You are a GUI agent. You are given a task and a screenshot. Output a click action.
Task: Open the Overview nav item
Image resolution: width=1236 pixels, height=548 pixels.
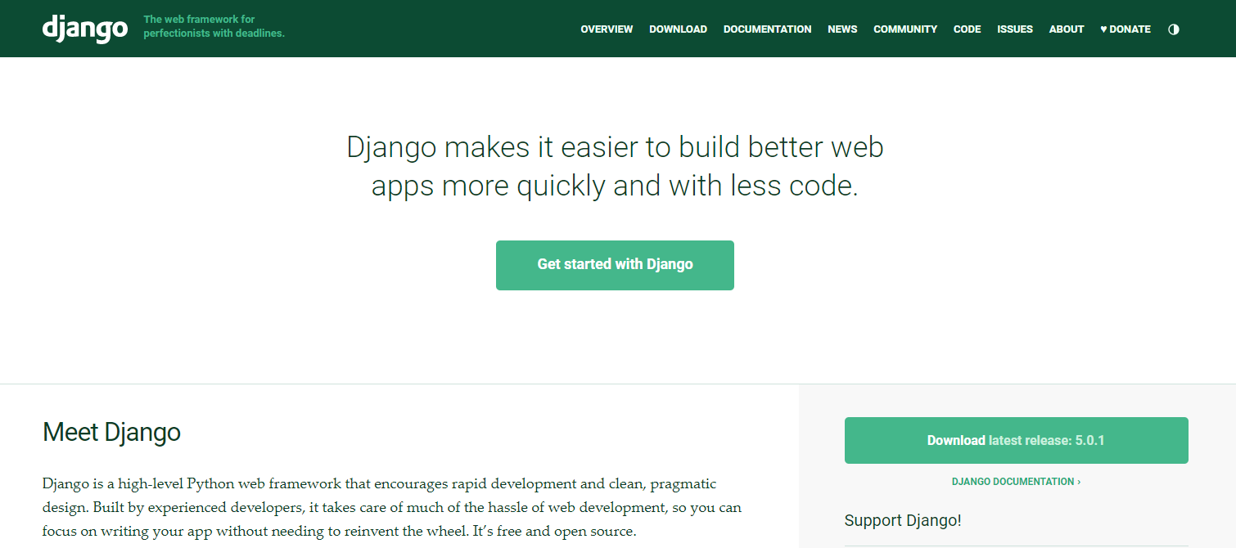(x=607, y=29)
